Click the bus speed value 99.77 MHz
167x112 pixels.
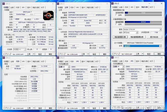(x=20, y=42)
